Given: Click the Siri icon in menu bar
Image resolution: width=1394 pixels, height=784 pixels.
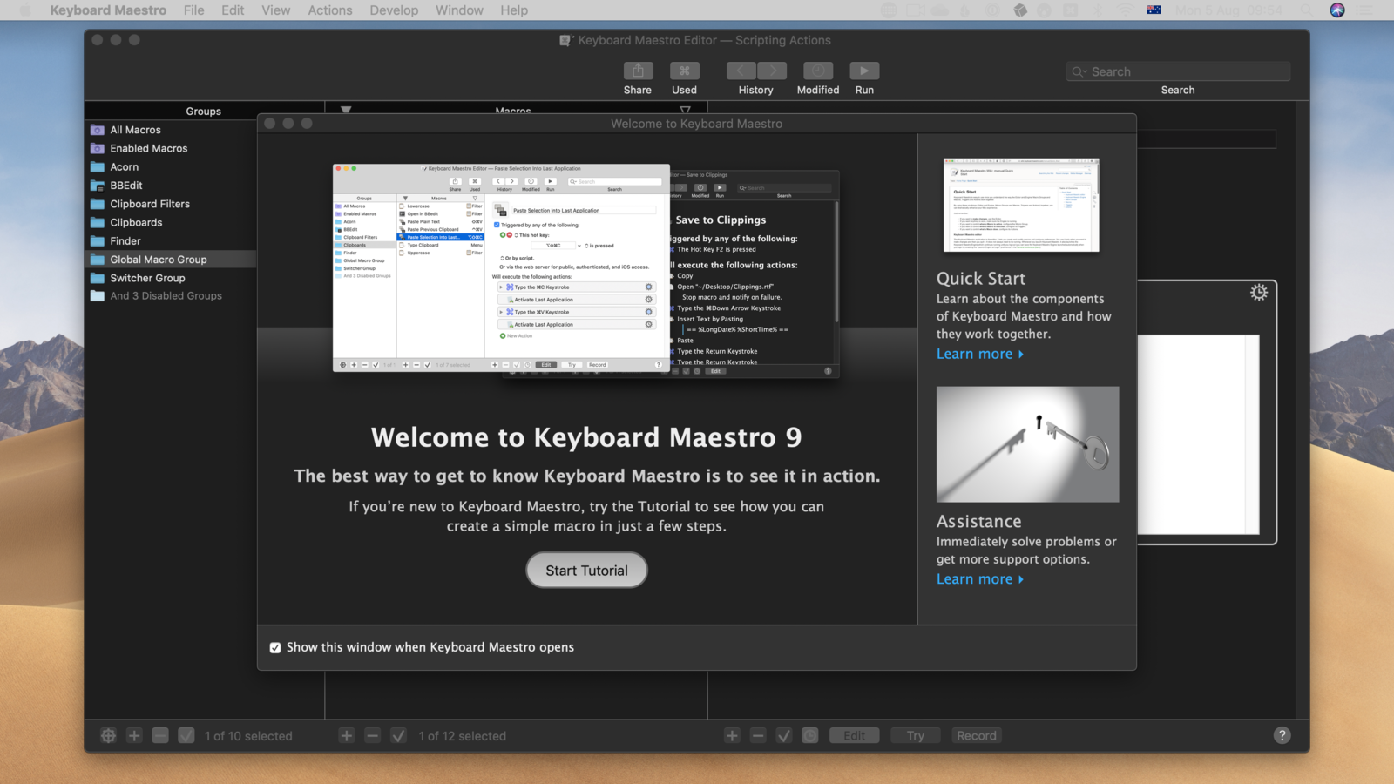Looking at the screenshot, I should click(1337, 10).
